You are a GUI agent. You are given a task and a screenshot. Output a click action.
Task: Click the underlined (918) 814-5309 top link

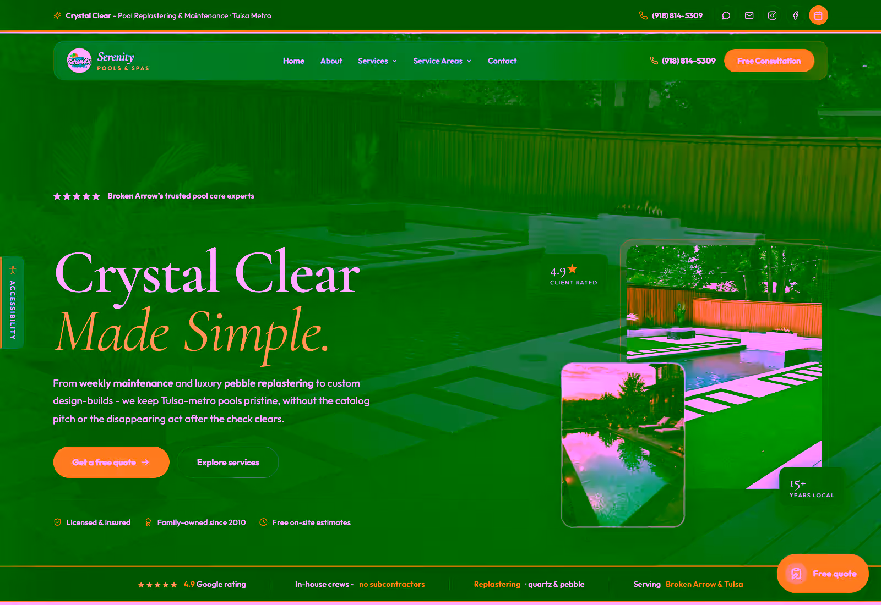point(677,15)
